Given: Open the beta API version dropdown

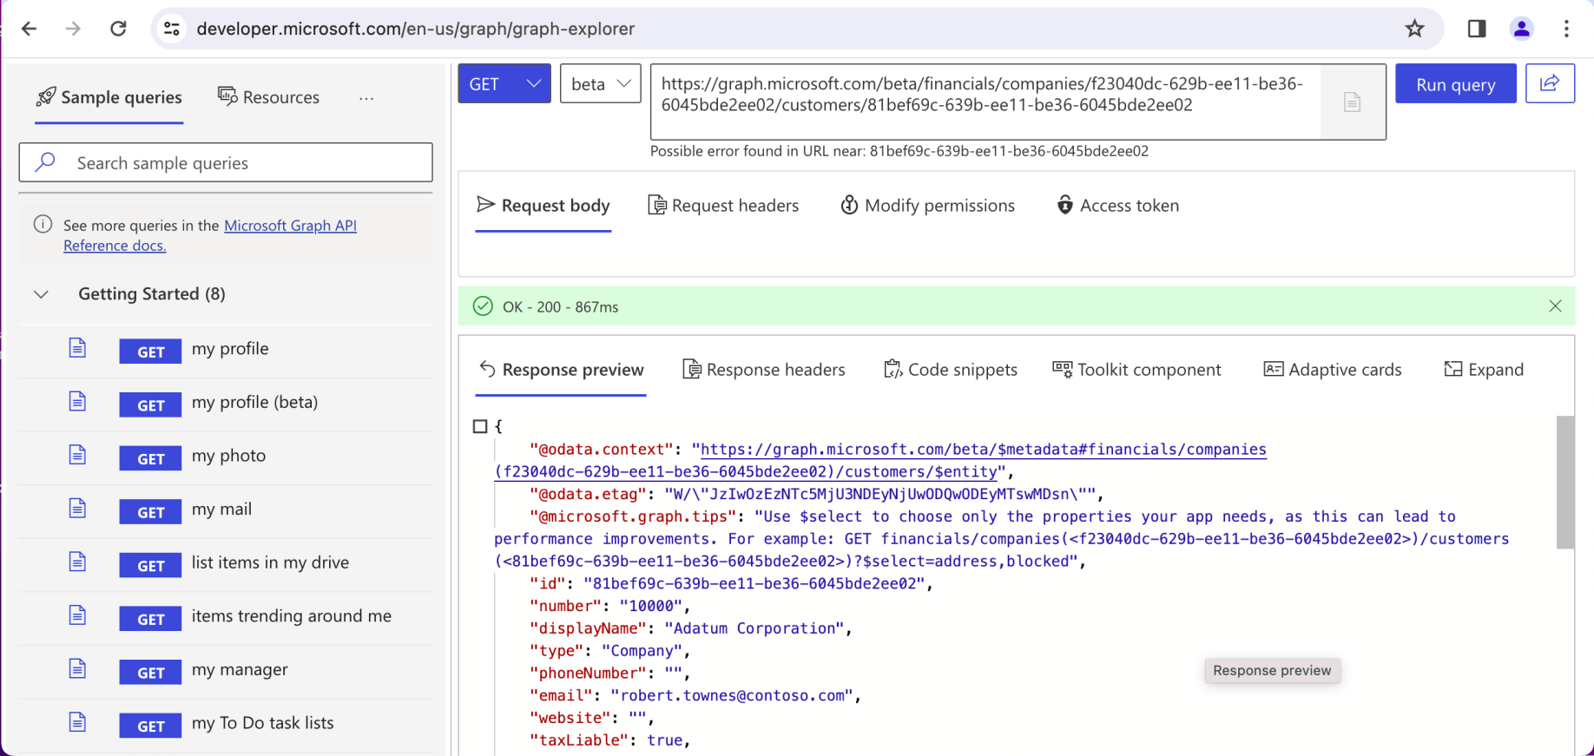Looking at the screenshot, I should pos(600,84).
